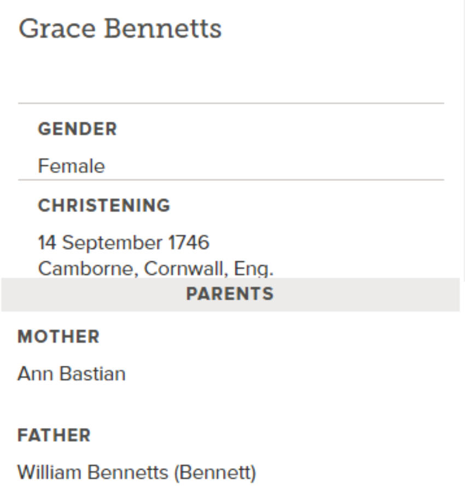465x492 pixels.
Task: Click the MOTHER label
Action: (59, 337)
